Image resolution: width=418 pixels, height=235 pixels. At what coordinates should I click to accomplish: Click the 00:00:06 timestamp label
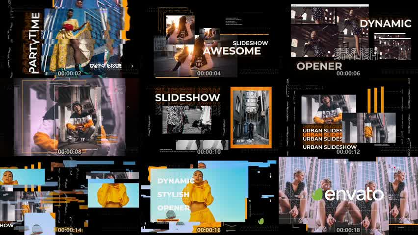(348, 73)
